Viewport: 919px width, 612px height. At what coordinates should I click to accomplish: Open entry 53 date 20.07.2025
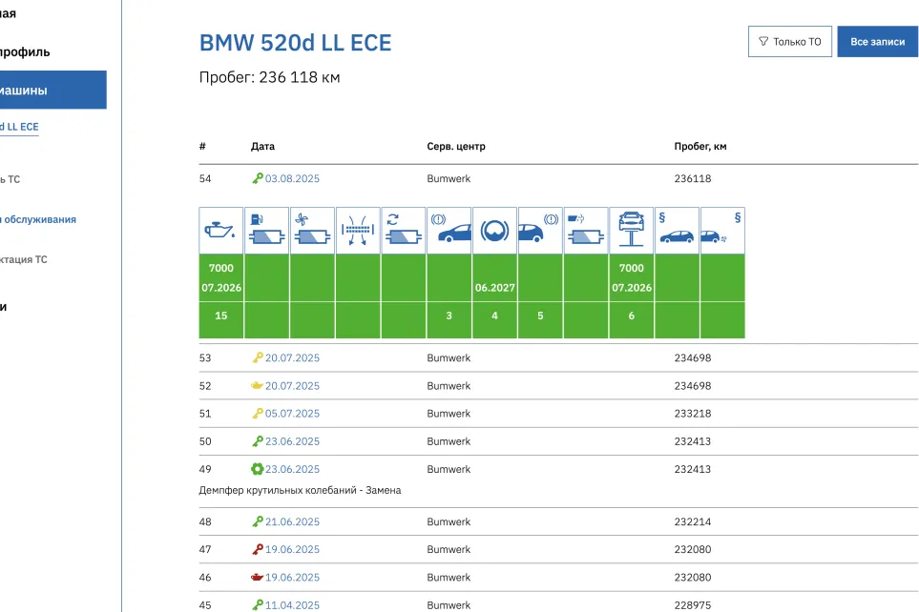tap(292, 357)
